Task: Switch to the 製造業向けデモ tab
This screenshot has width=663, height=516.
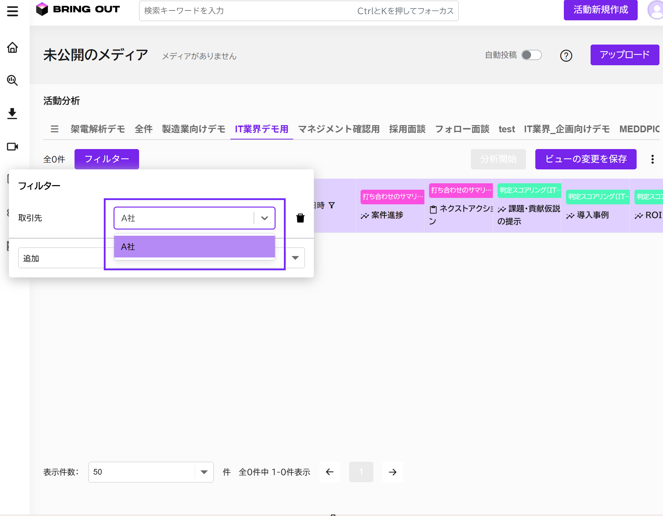Action: pyautogui.click(x=193, y=129)
